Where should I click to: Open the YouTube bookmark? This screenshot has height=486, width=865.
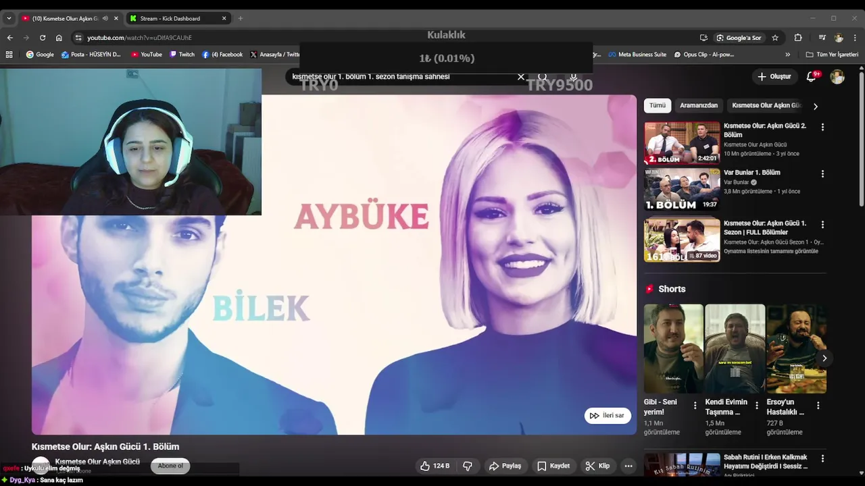click(x=147, y=55)
